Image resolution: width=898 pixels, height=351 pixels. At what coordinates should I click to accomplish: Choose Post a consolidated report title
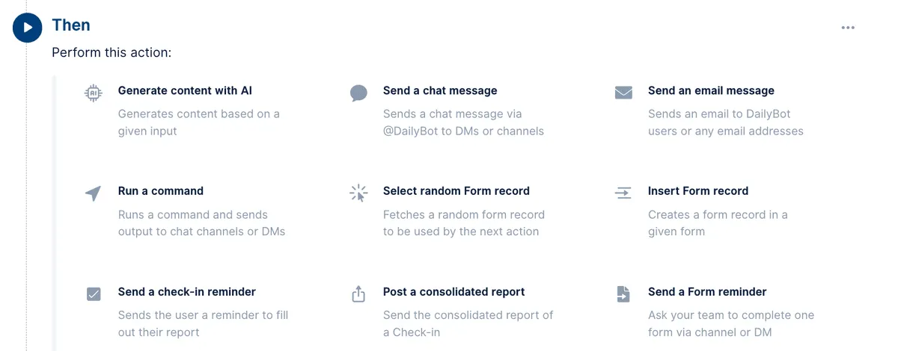click(454, 291)
